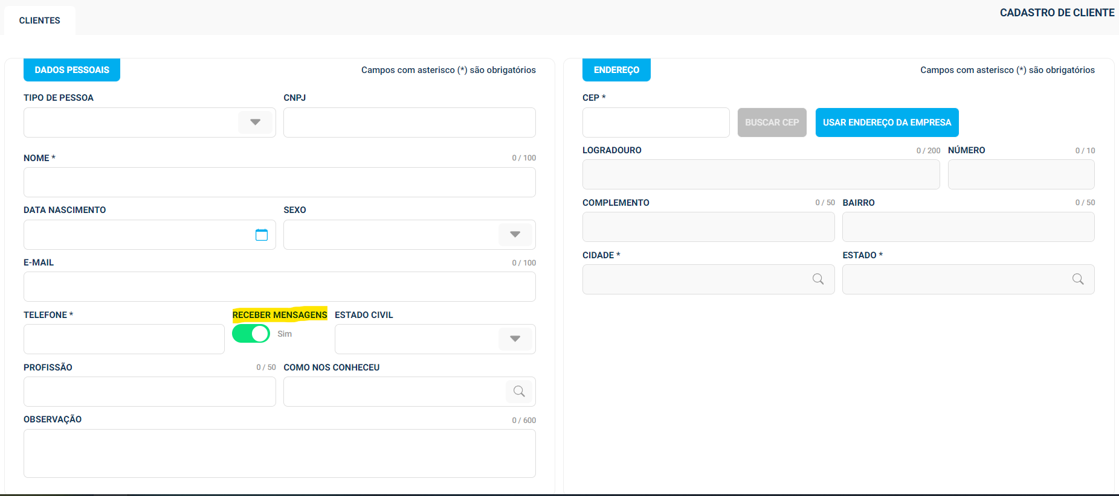The width and height of the screenshot is (1119, 496).
Task: Click the magnifier icon in Cidade field
Action: [818, 279]
